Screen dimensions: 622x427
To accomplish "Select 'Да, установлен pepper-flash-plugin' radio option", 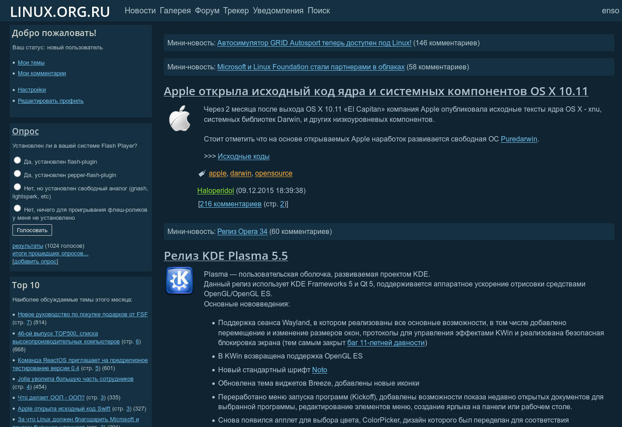I will coord(17,173).
